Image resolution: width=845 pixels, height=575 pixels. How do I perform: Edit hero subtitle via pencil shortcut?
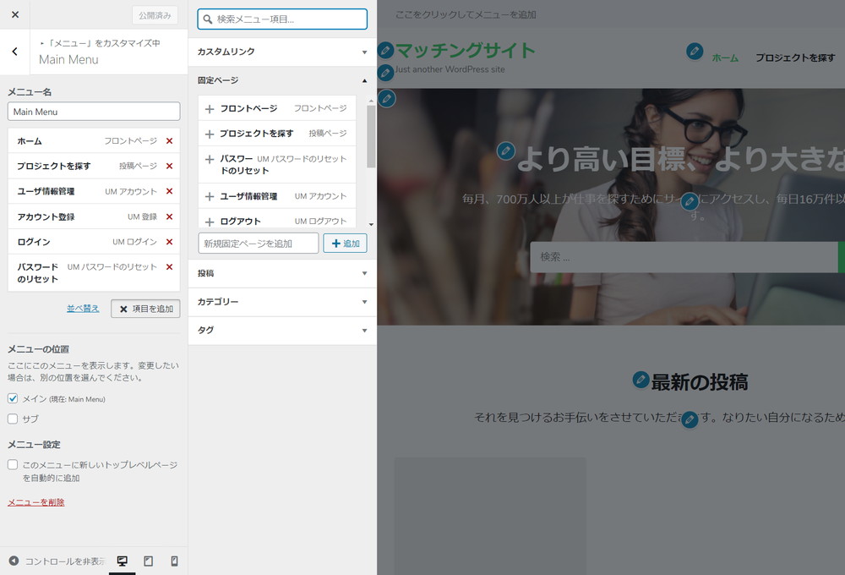pyautogui.click(x=690, y=202)
